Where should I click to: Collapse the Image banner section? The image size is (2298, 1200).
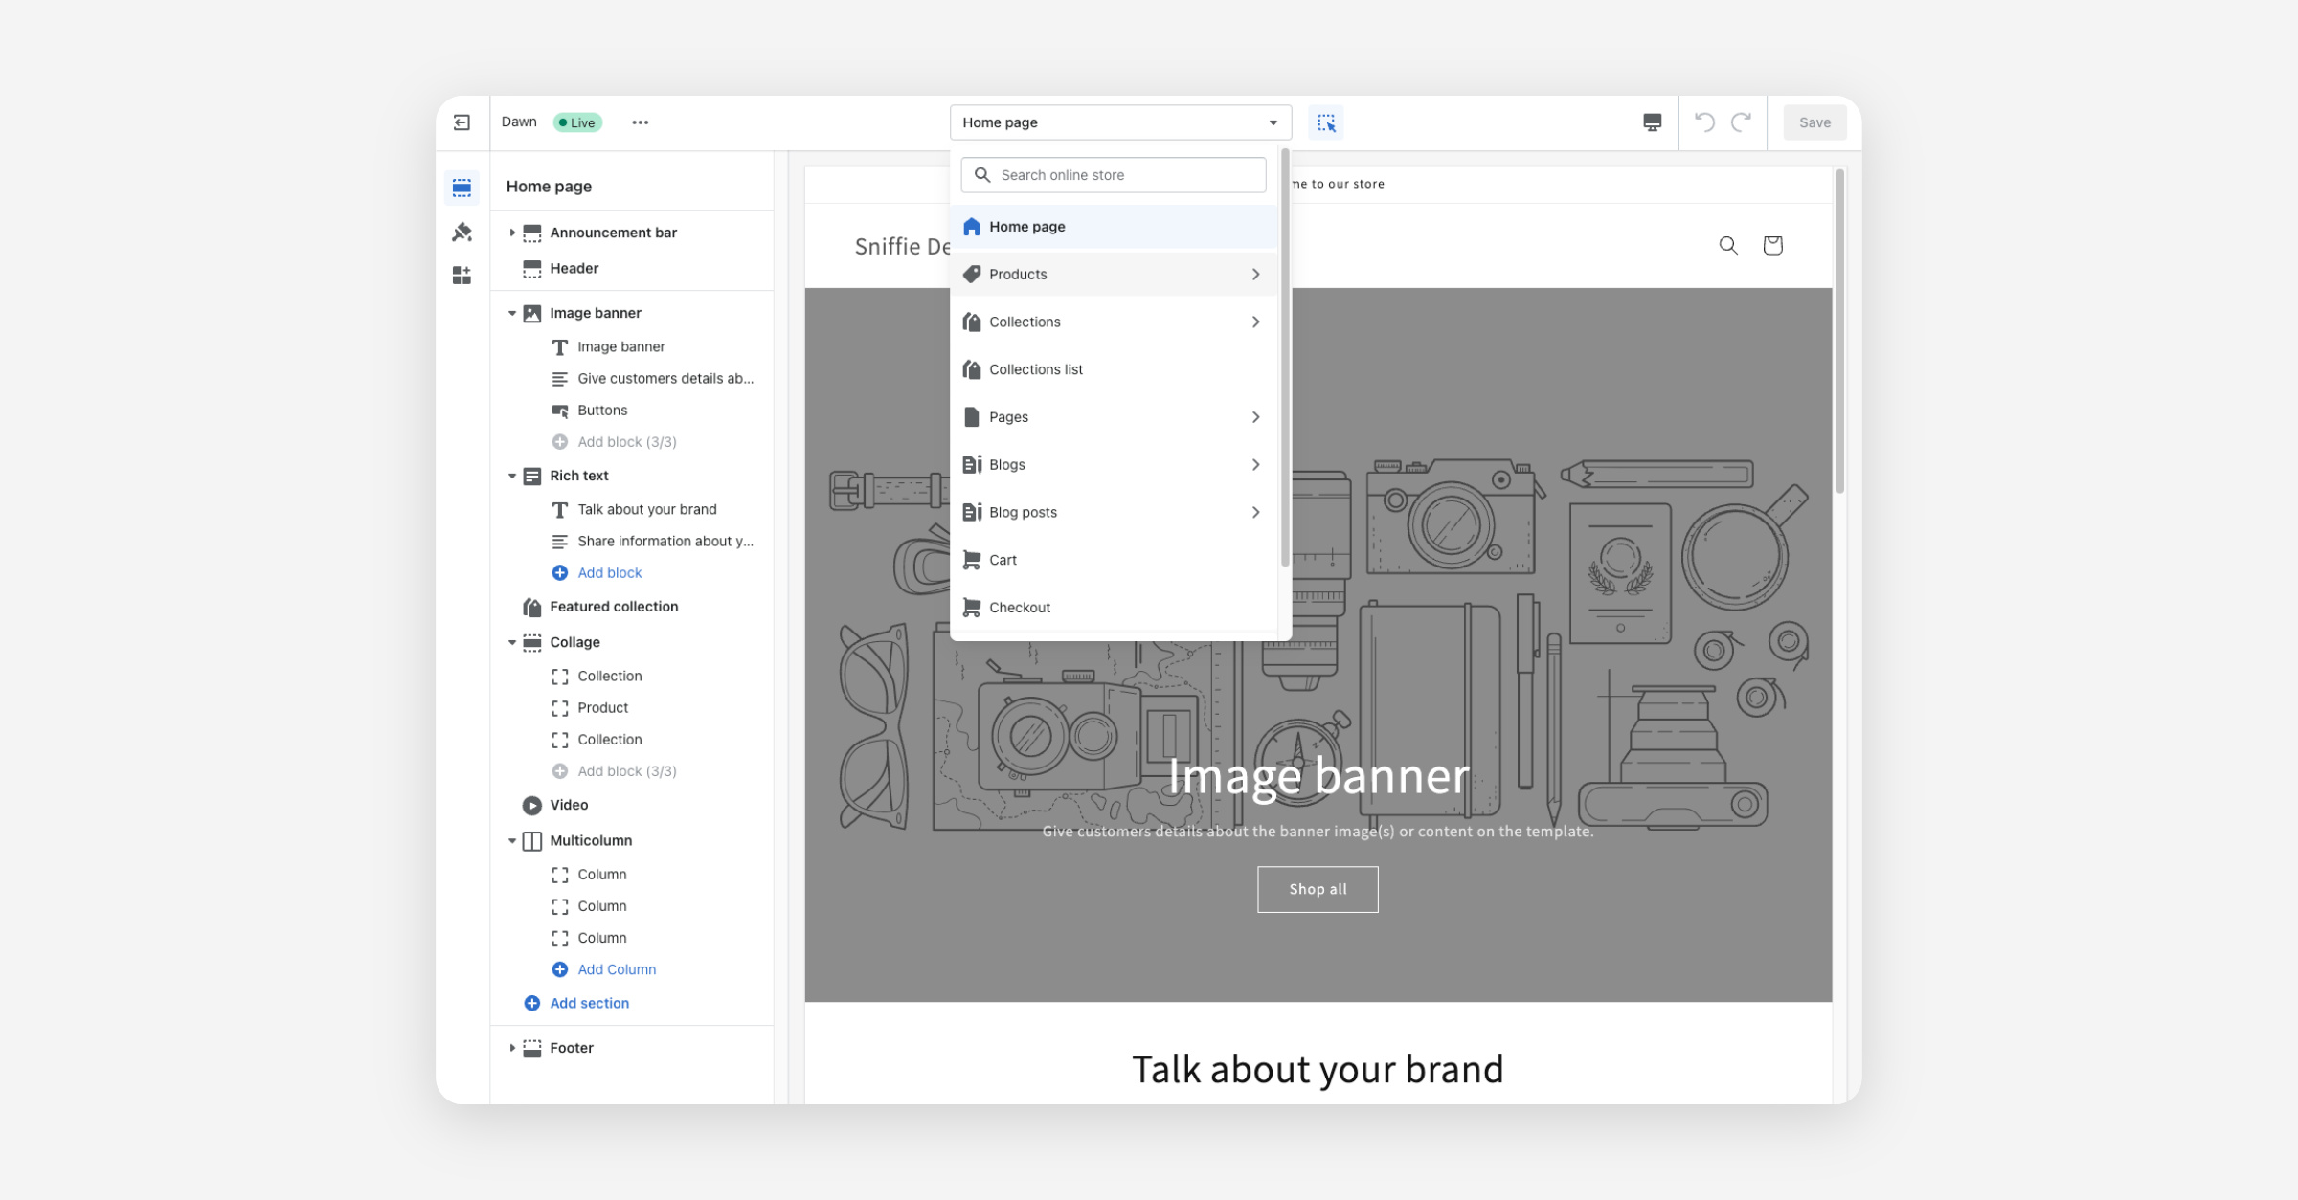click(x=512, y=313)
